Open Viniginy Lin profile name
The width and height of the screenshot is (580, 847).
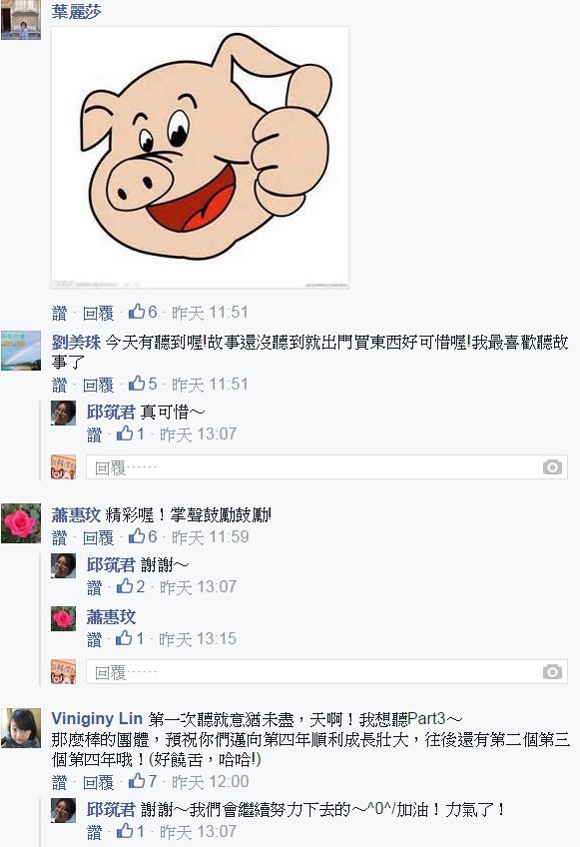(97, 719)
